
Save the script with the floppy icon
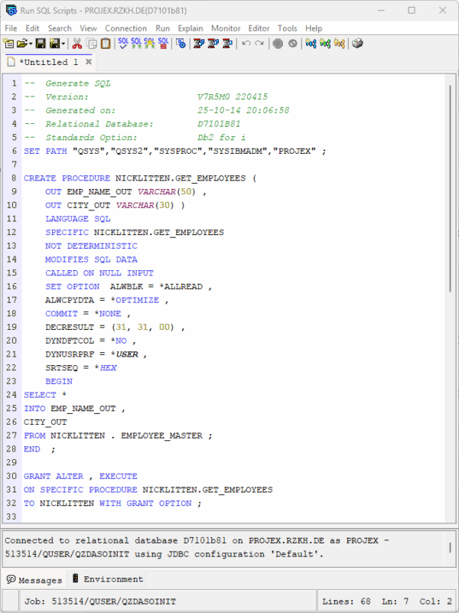[41, 44]
